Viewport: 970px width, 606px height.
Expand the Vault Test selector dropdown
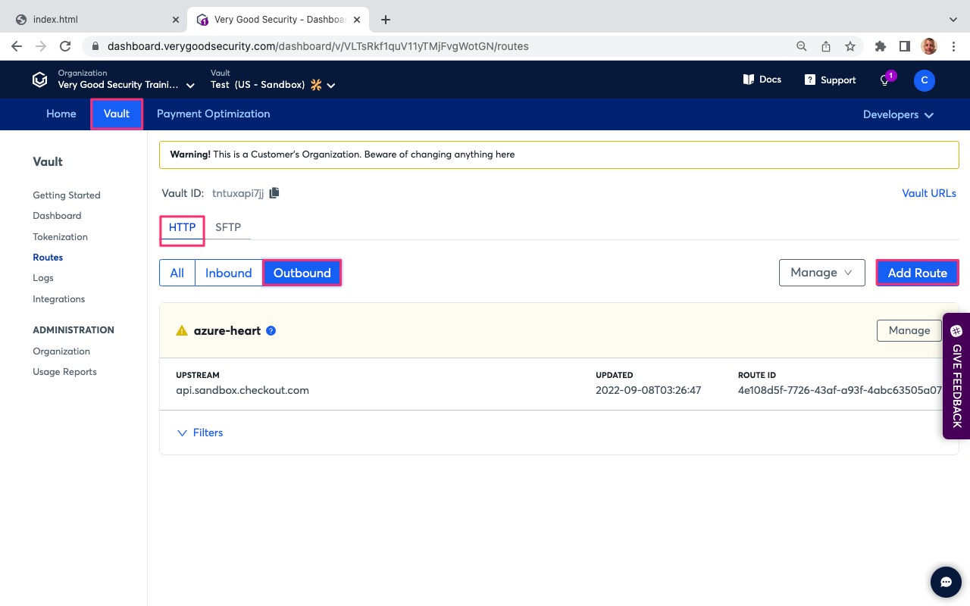point(273,80)
